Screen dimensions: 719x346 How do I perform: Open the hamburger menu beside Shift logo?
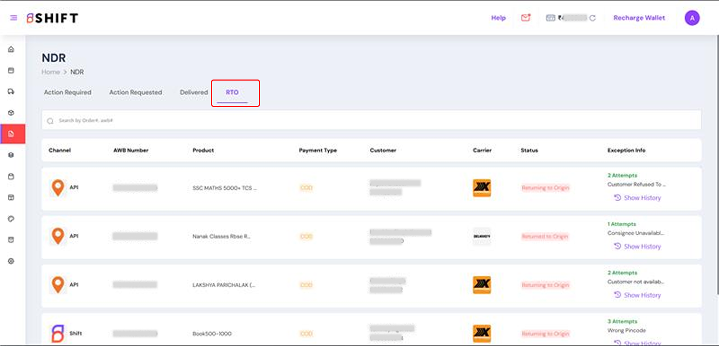point(14,18)
